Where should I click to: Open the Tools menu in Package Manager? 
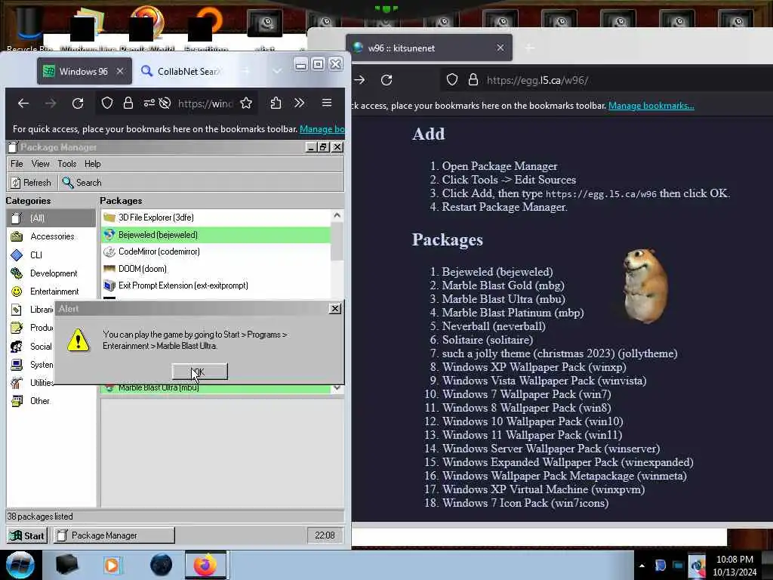point(67,164)
